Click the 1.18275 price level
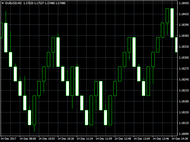Viewport: 190px width, 142px height. 184,69
